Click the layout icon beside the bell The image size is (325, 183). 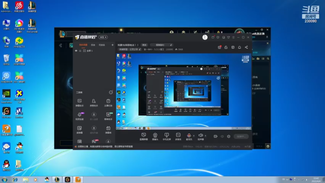click(x=233, y=47)
